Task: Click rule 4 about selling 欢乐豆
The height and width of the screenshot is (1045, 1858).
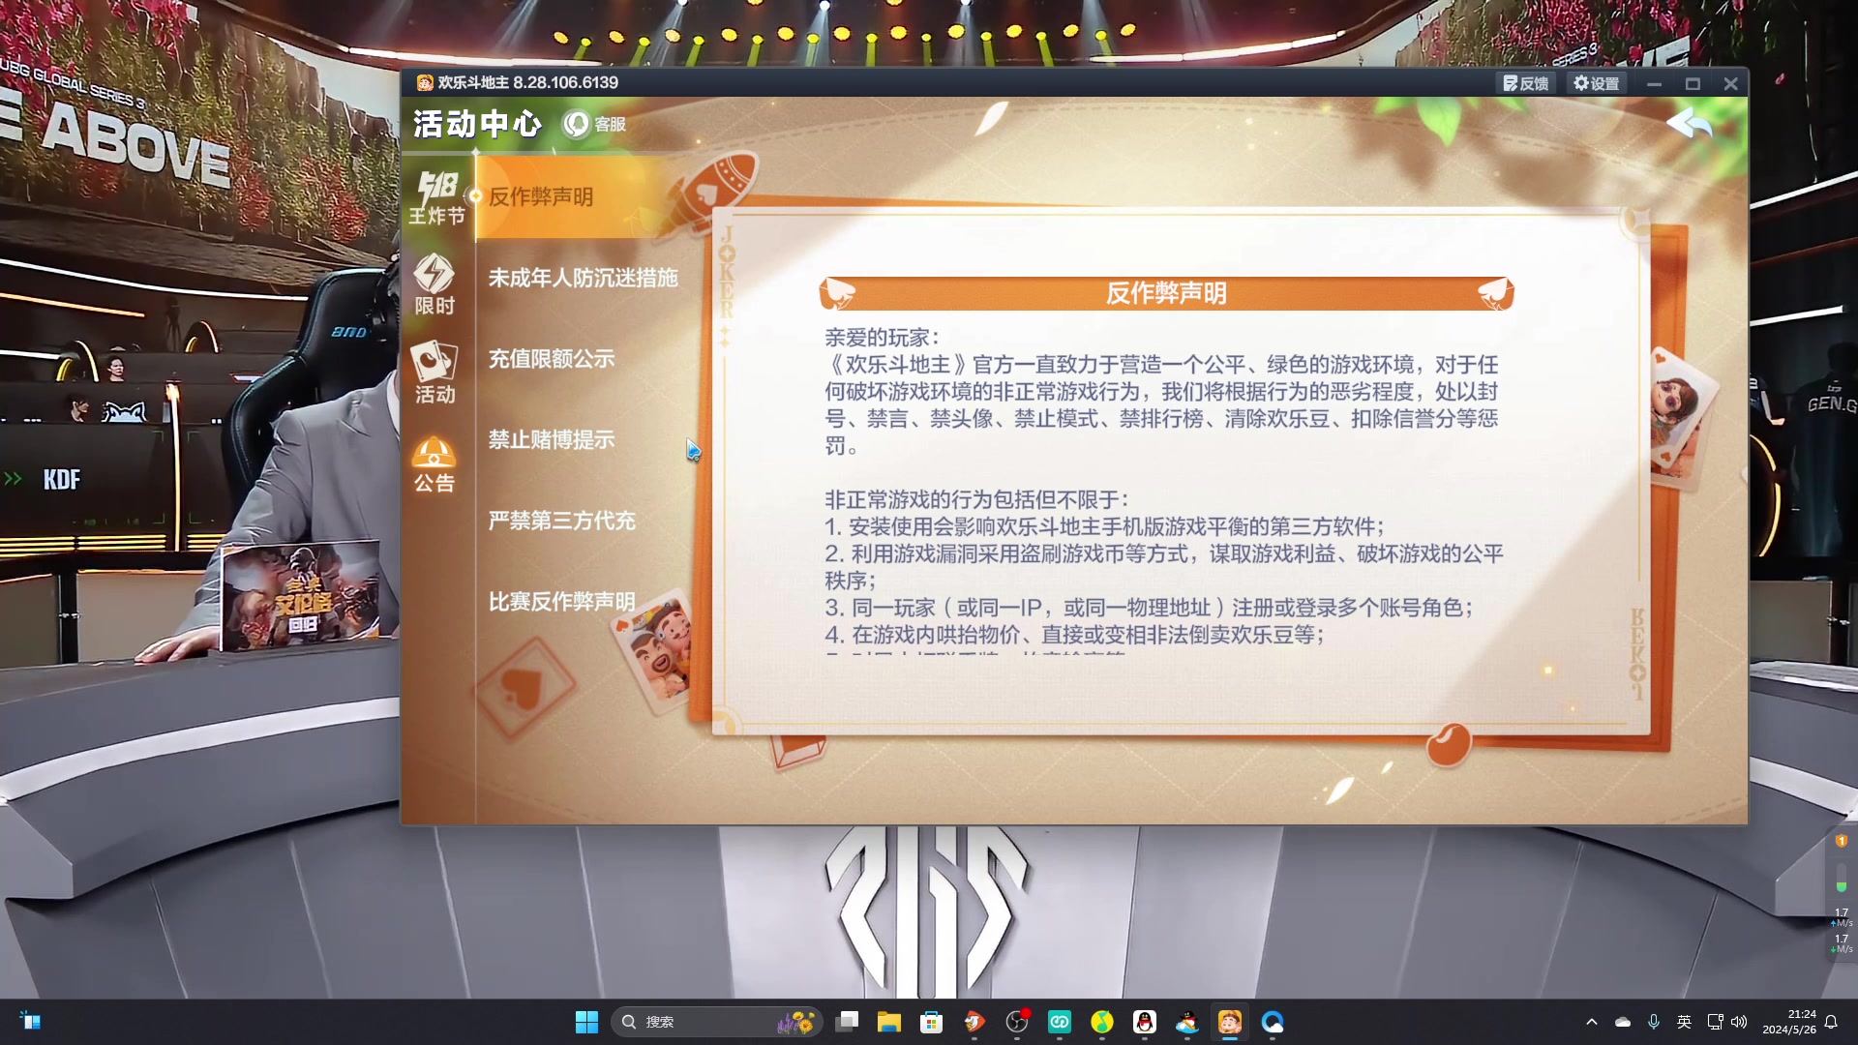Action: [x=1074, y=635]
